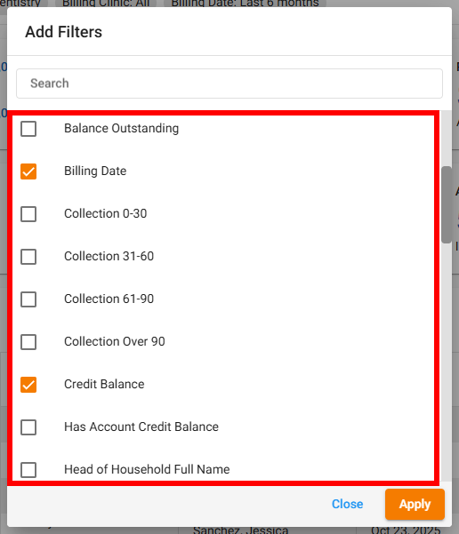The image size is (459, 534).
Task: Tick the Collection 31-60 checkbox
Action: pyautogui.click(x=28, y=257)
